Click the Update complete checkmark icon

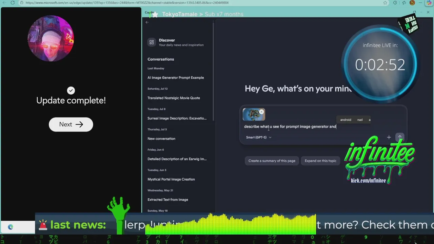71,90
